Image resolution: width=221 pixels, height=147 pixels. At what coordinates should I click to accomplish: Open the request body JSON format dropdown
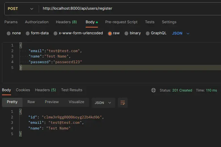pos(181,33)
